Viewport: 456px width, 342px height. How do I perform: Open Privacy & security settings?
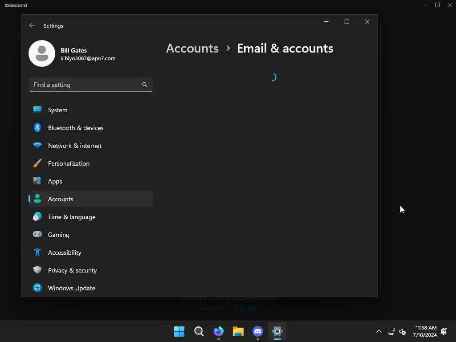(91, 270)
